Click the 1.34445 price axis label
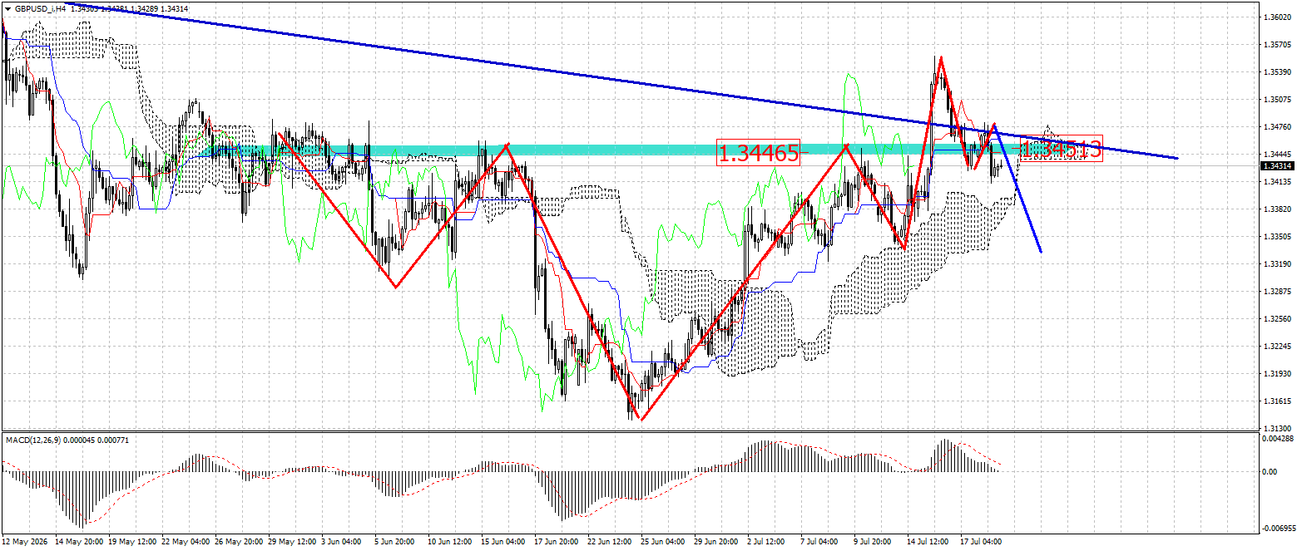Screen dimensions: 1297x551 1276,155
